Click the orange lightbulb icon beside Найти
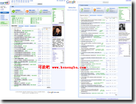Screen dimensions: 136x104 tap(95, 10)
